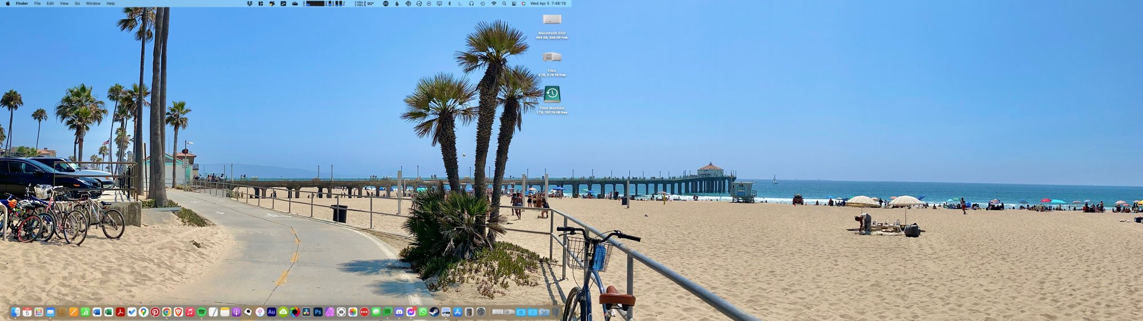Image resolution: width=1143 pixels, height=321 pixels.
Task: Open the Apple menu
Action: (x=8, y=3)
